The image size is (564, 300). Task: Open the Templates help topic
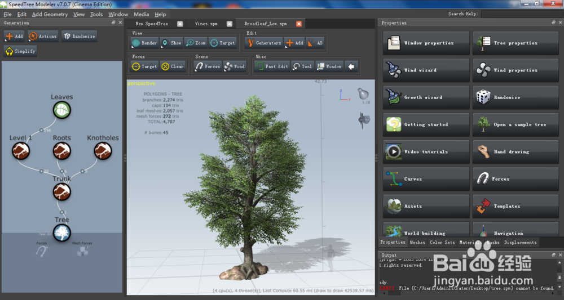point(515,207)
